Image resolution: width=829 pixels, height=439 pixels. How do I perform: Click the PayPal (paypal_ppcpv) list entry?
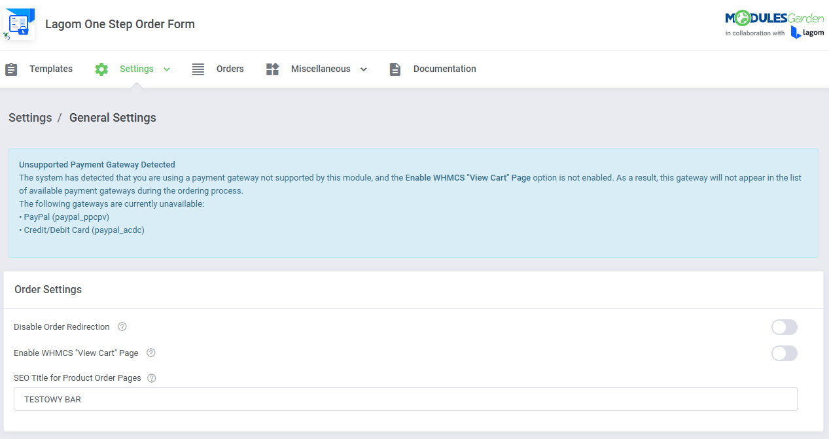point(64,217)
